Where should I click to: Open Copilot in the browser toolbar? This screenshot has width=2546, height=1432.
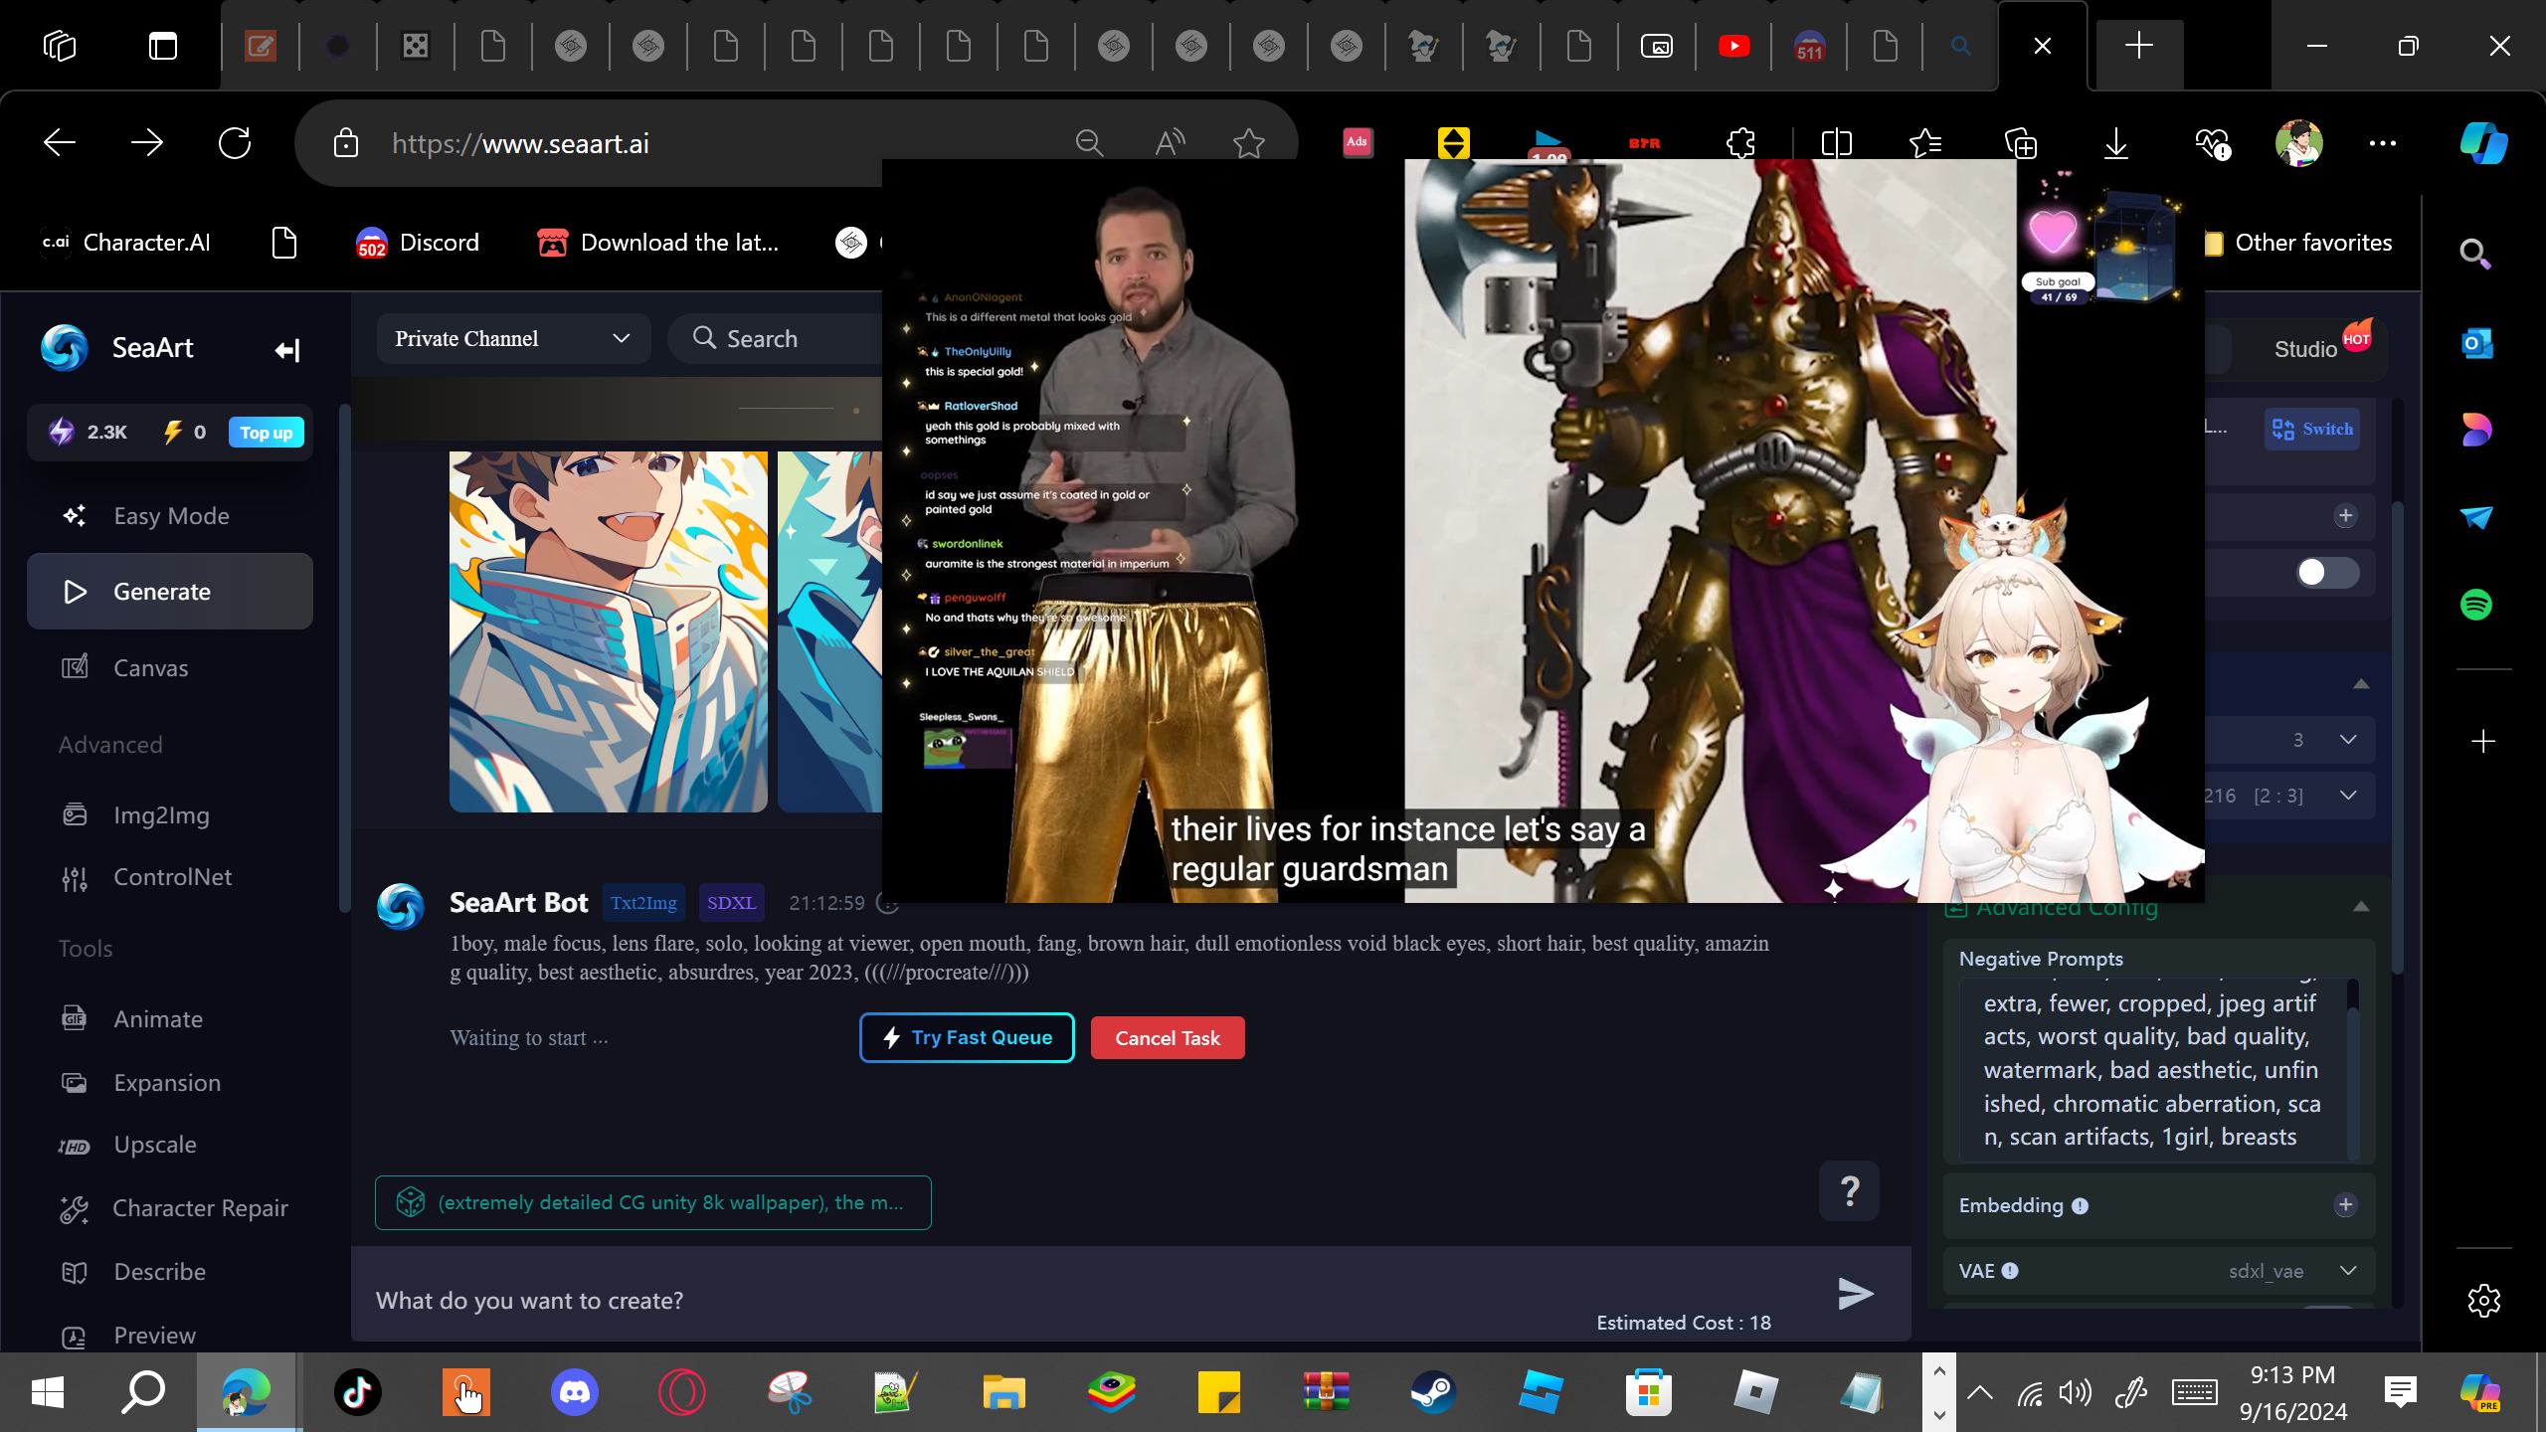[2483, 143]
